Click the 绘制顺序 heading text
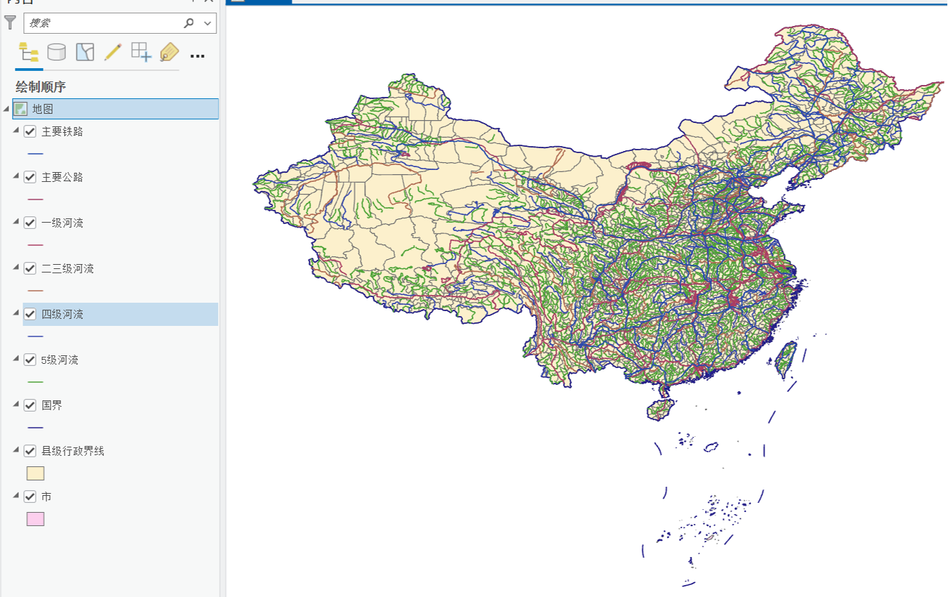 (41, 87)
